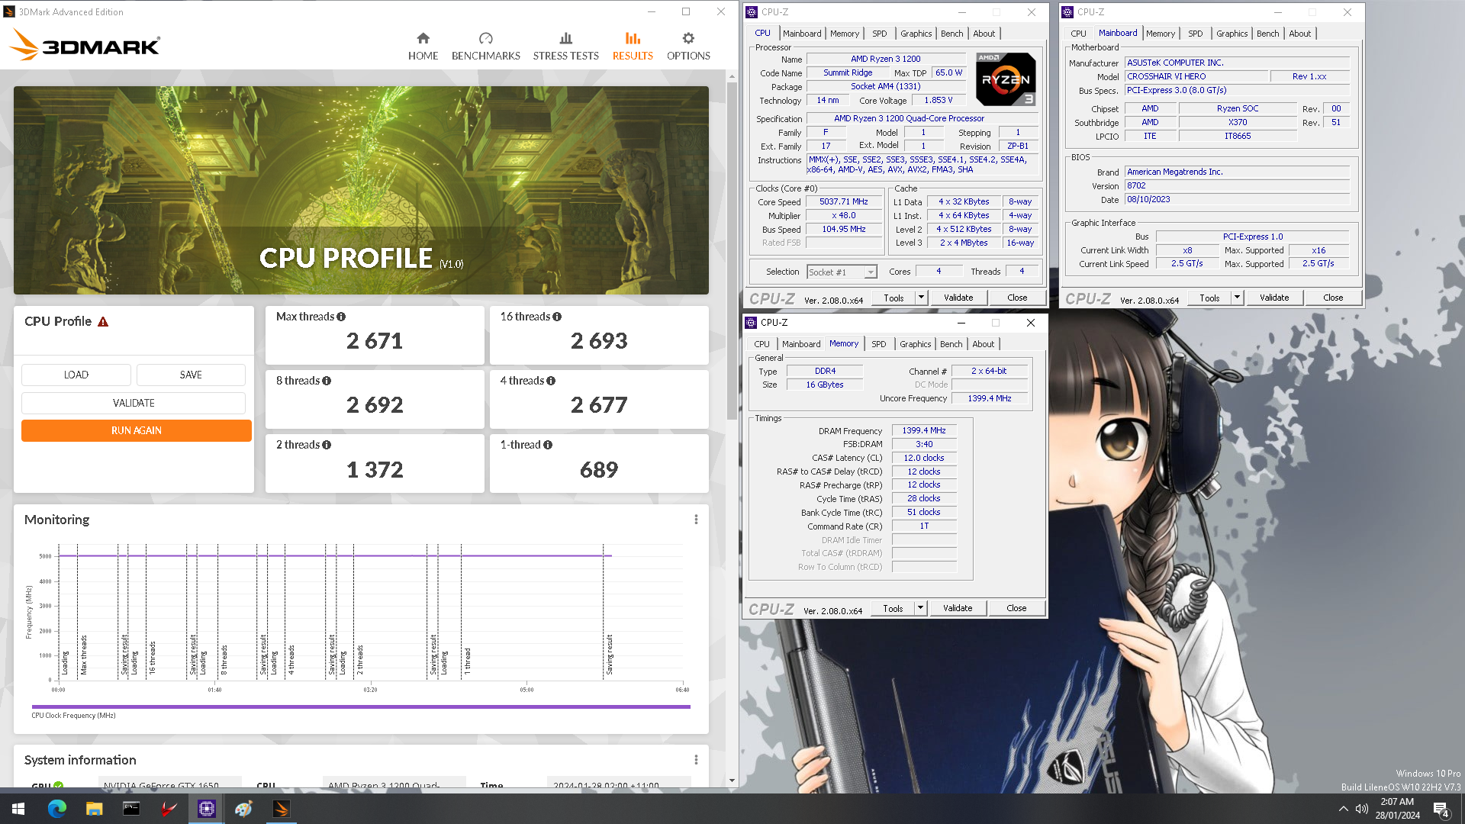Click Validate in CPU-Z CPU window
The width and height of the screenshot is (1465, 824).
[958, 298]
